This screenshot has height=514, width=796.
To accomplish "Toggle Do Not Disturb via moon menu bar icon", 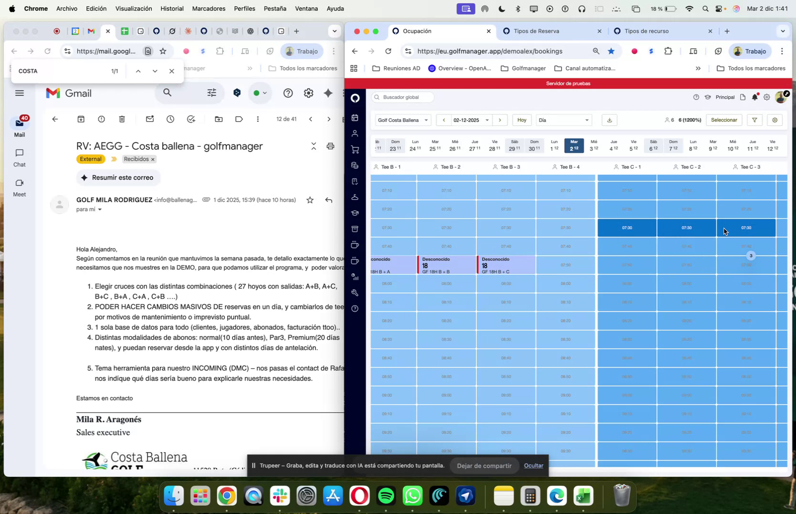I will [501, 8].
